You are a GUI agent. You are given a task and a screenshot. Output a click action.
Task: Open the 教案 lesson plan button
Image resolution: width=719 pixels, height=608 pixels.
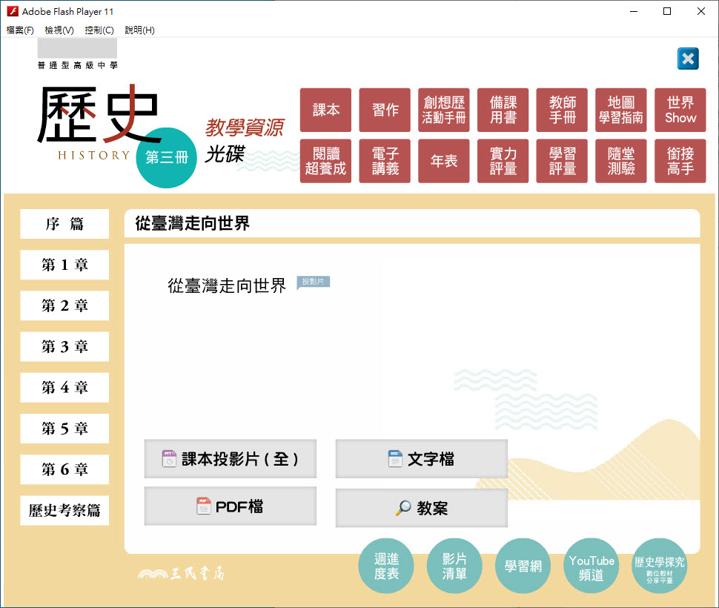[421, 508]
